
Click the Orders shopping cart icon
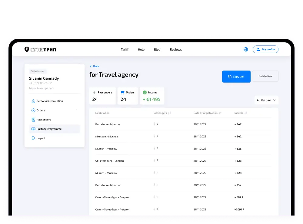coord(122,92)
